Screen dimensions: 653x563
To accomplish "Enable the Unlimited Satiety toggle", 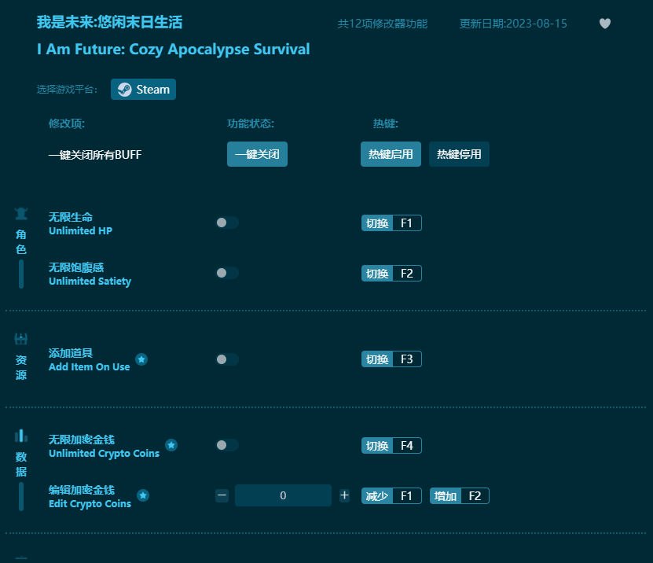I will pos(226,273).
